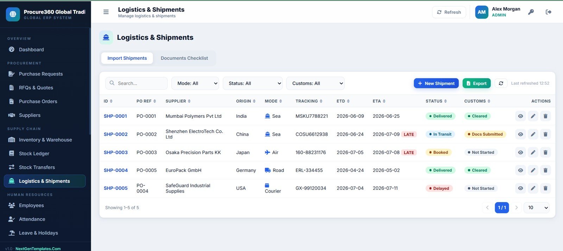
Task: Sort by SUPPLIER column header
Action: pos(178,101)
